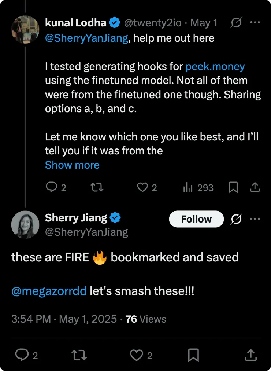This screenshot has width=271, height=371.
Task: Share kunal Lodha's tweet
Action: pyautogui.click(x=255, y=188)
